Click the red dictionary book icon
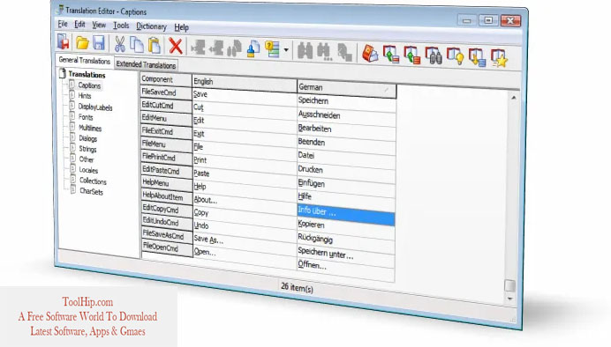This screenshot has height=347, width=611. [370, 54]
